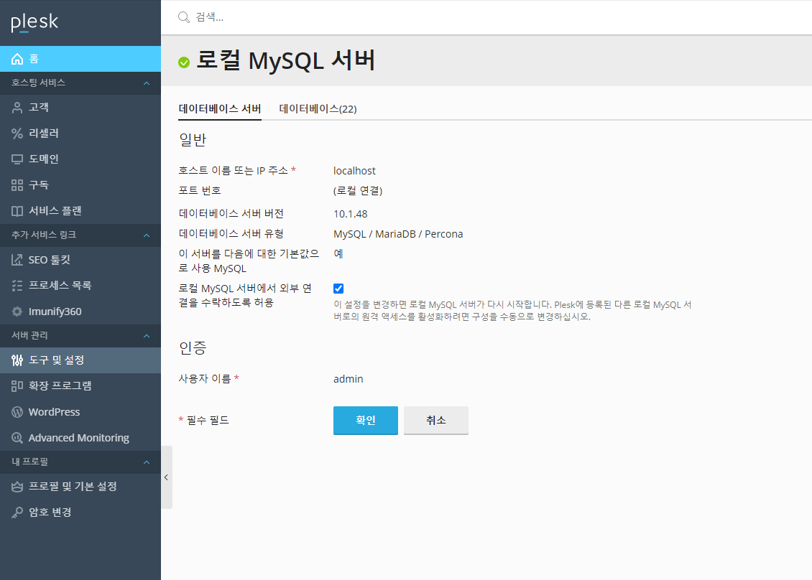This screenshot has height=580, width=812.
Task: Click the 필수 필드 note
Action: coord(203,420)
